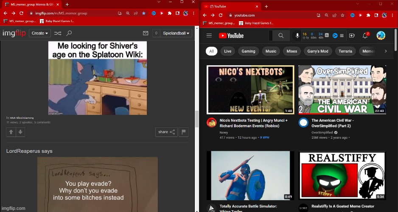This screenshot has height=212, width=398.
Task: Select the Garry's Mod filter chip
Action: (318, 51)
